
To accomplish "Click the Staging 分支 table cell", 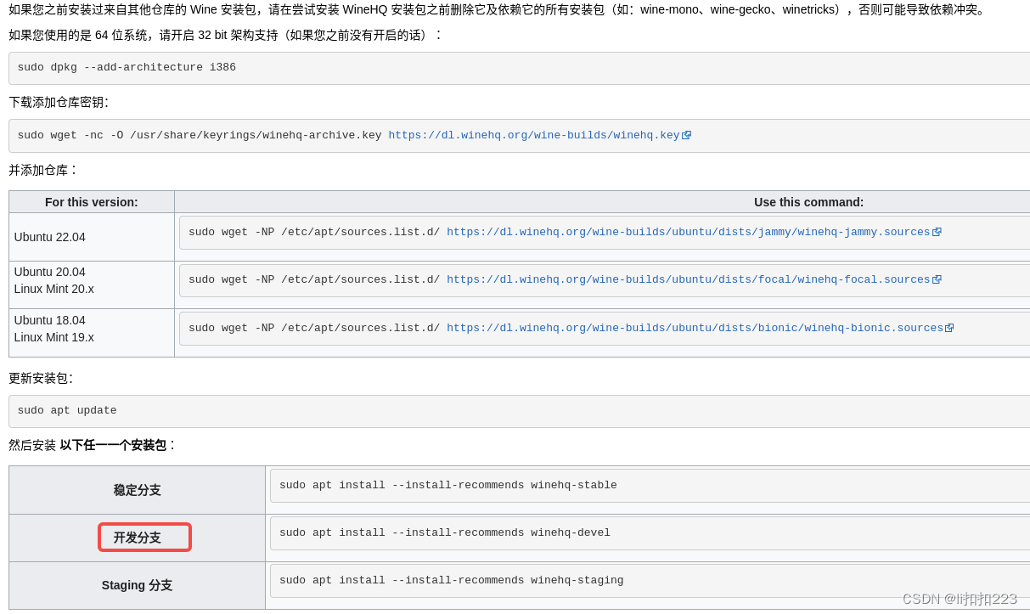I will pos(136,585).
